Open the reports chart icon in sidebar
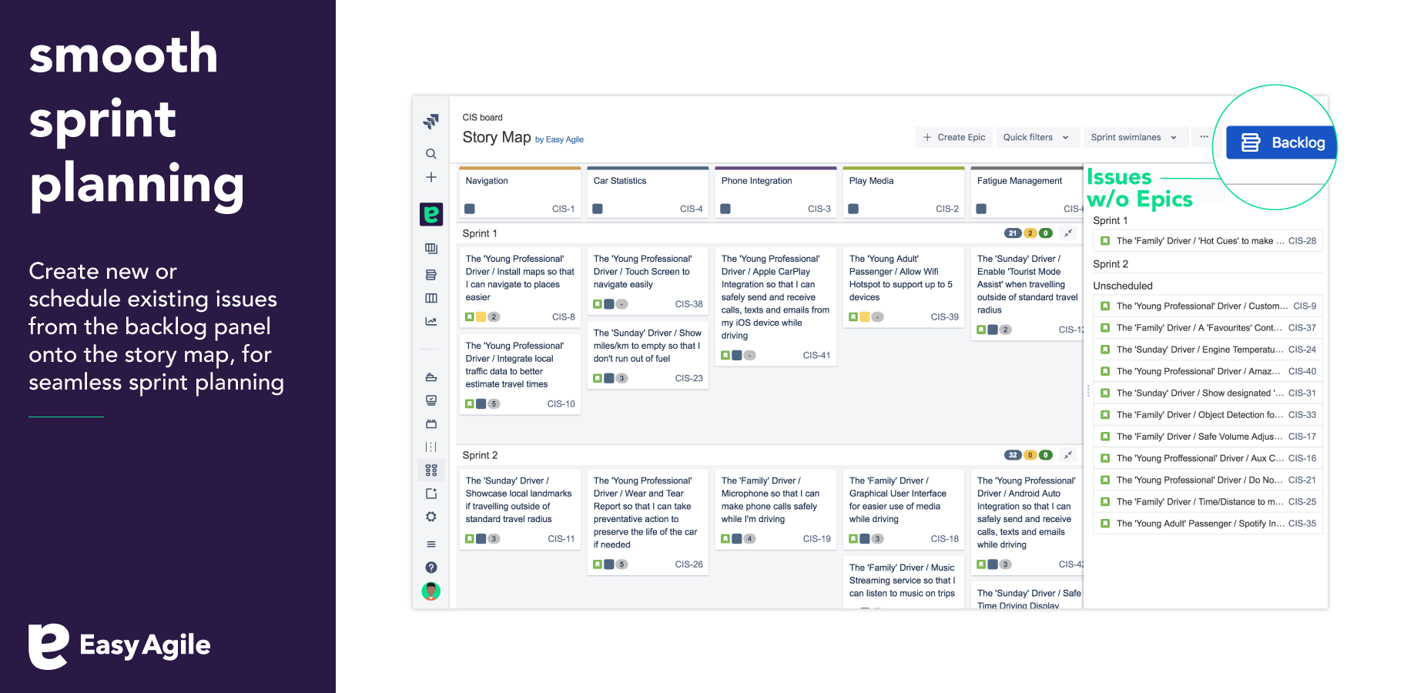Image resolution: width=1417 pixels, height=693 pixels. click(431, 321)
